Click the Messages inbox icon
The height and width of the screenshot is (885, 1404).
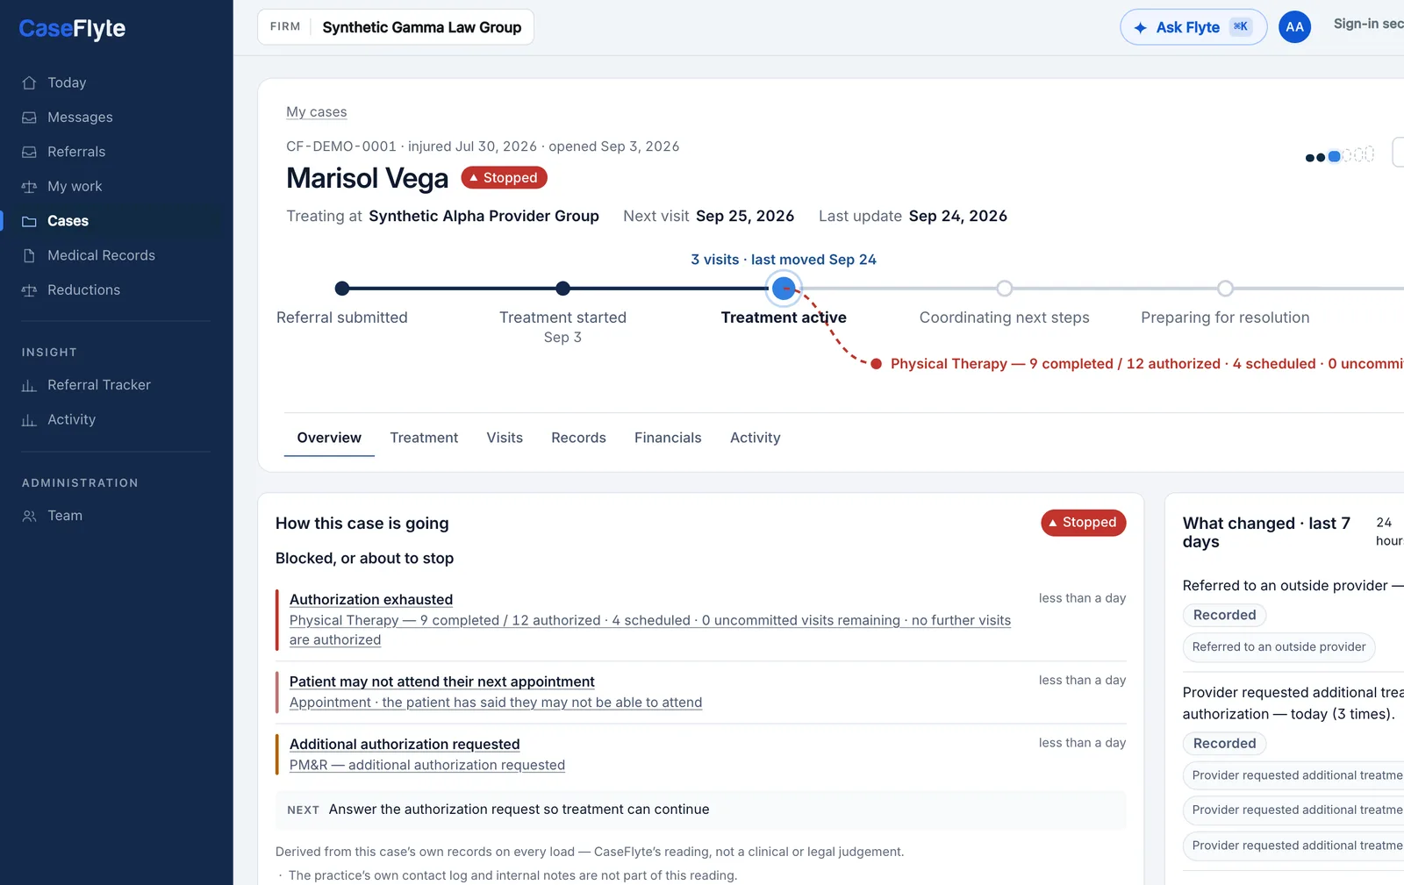[x=29, y=118]
